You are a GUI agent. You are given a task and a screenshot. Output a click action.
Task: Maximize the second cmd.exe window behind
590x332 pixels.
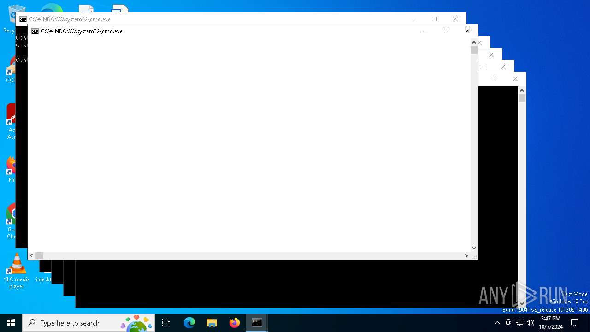click(434, 19)
